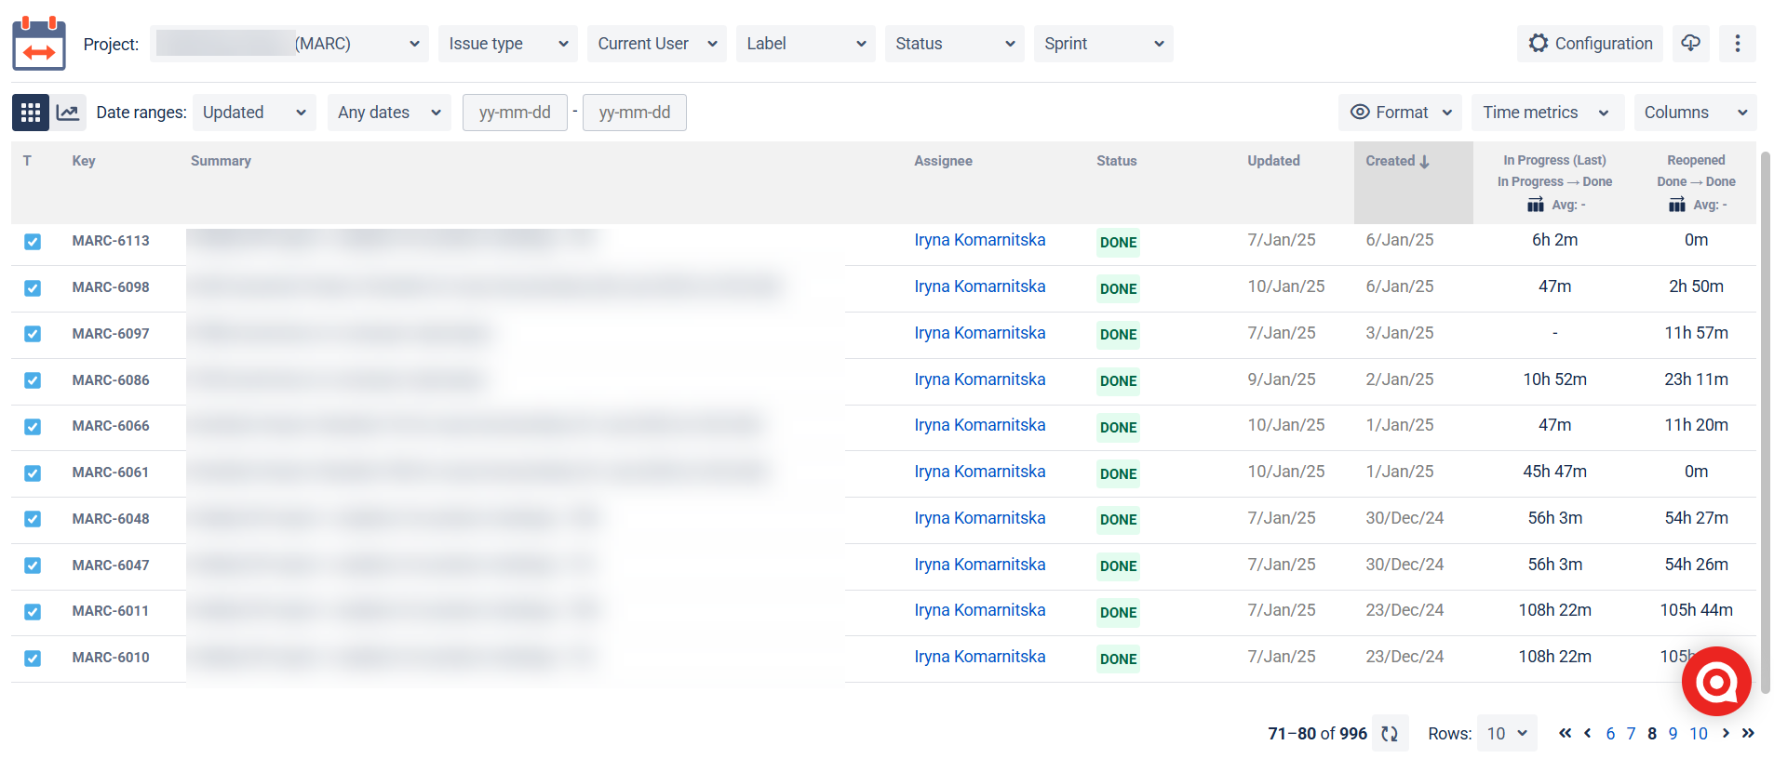Open the Sprint filter dropdown

(1103, 44)
